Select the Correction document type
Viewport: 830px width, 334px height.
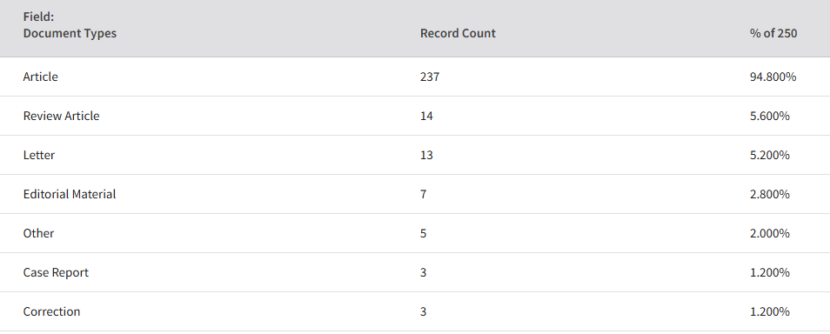tap(52, 311)
